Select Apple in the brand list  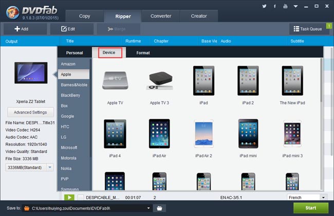[73, 74]
